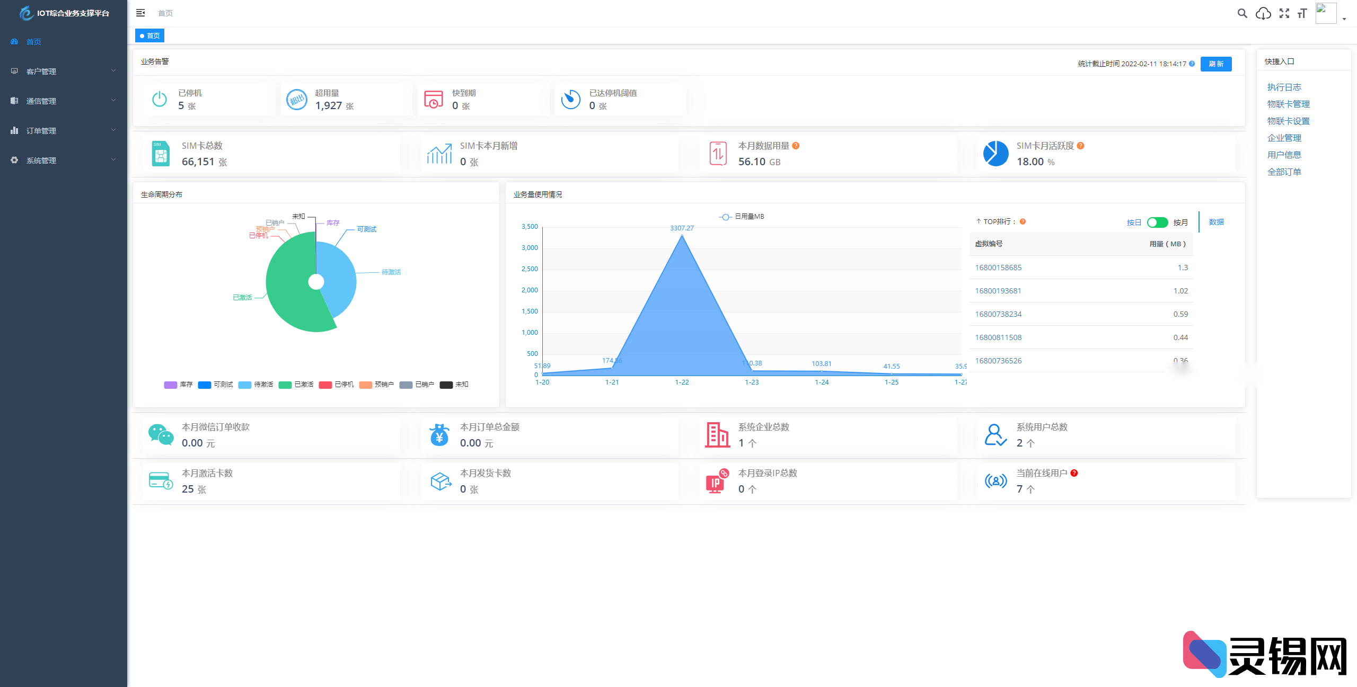1357x687 pixels.
Task: Click the help icon beside 统计截止时间
Action: point(1192,64)
